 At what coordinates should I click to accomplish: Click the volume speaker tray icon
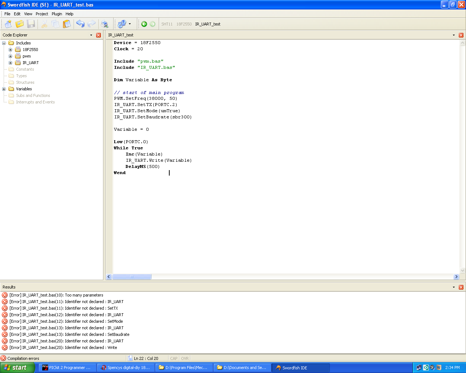click(432, 368)
